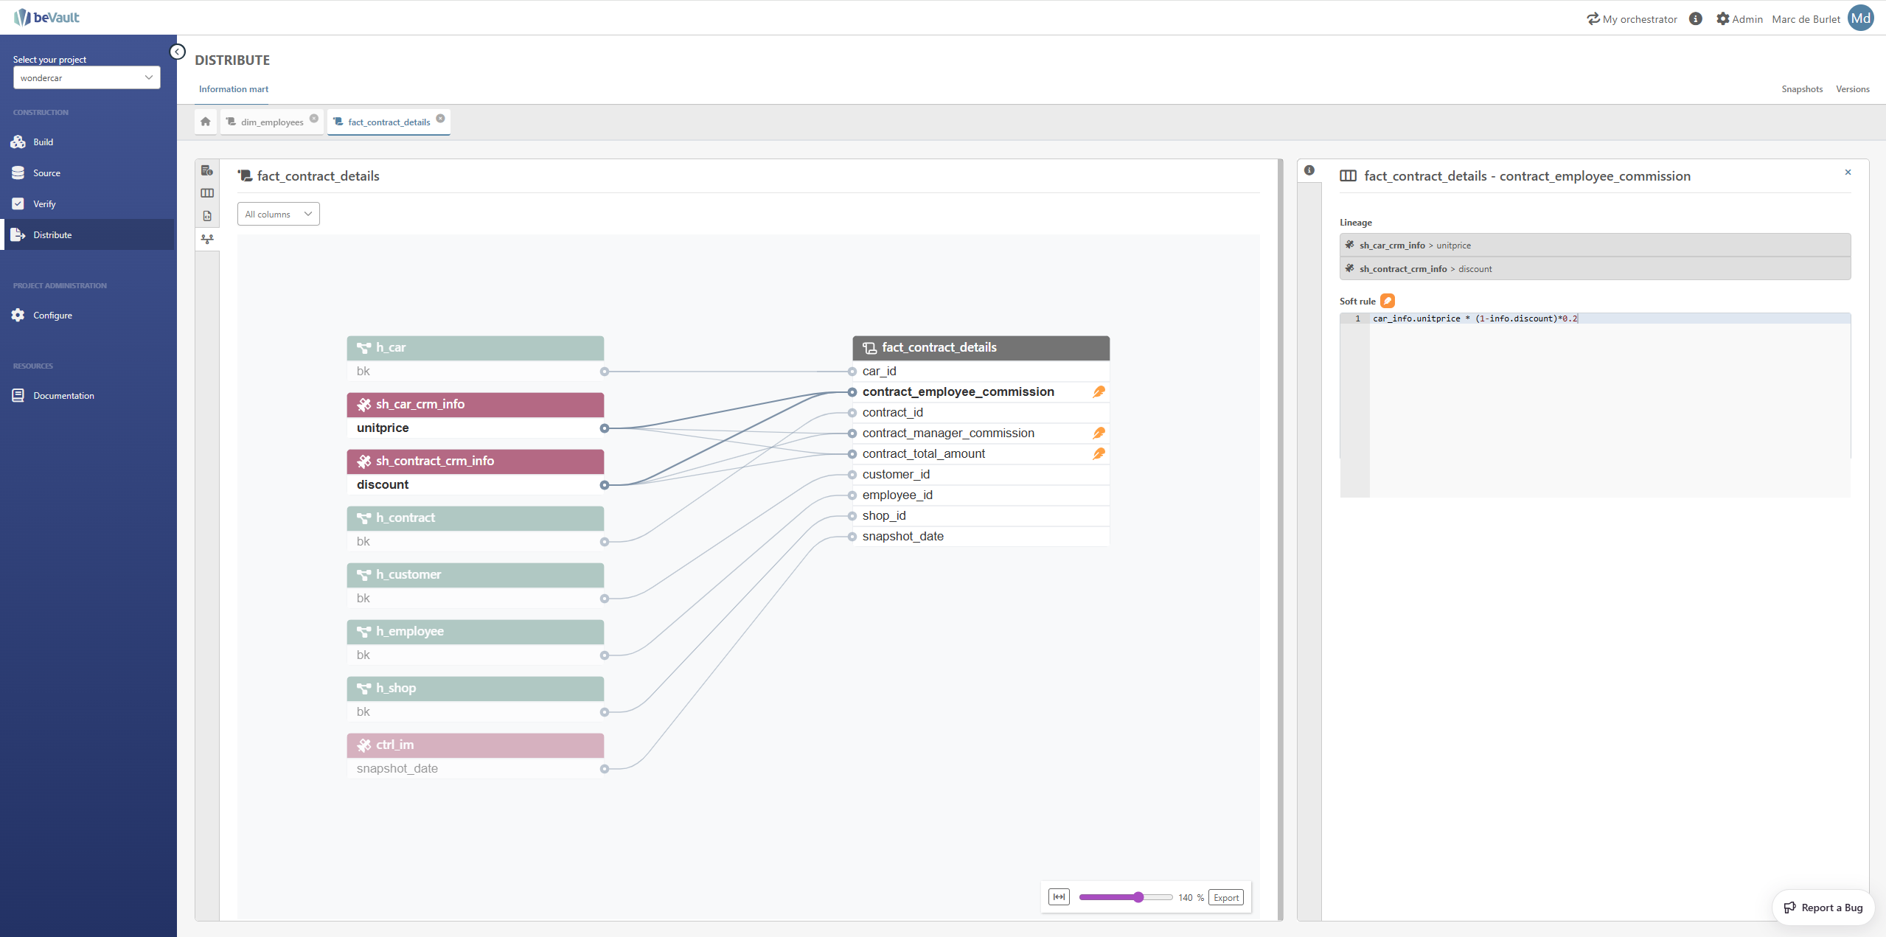Switch to the dim_employees tab
This screenshot has width=1886, height=937.
(x=271, y=122)
